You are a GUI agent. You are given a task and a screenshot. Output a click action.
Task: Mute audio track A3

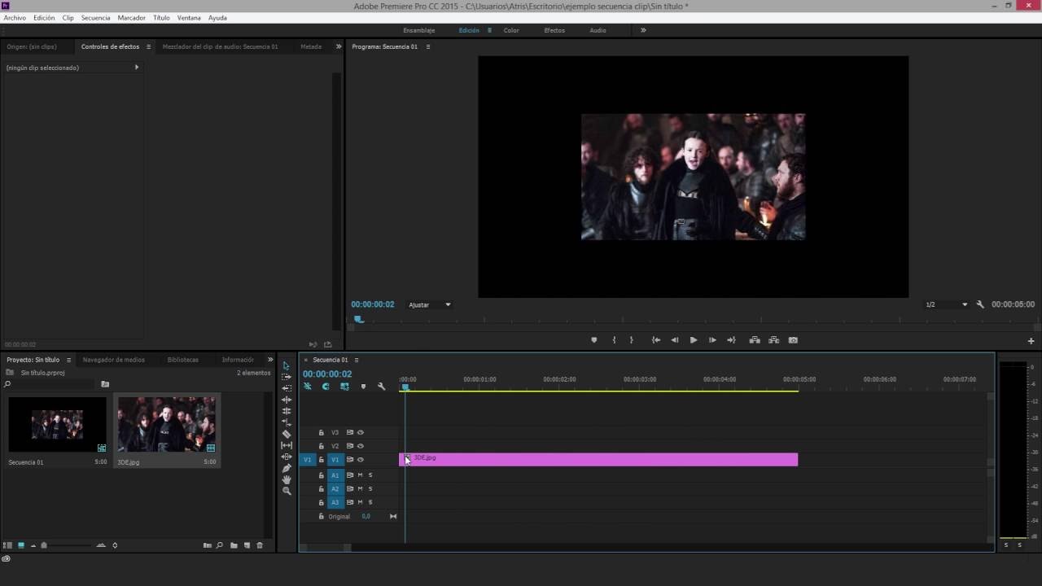[x=360, y=503]
